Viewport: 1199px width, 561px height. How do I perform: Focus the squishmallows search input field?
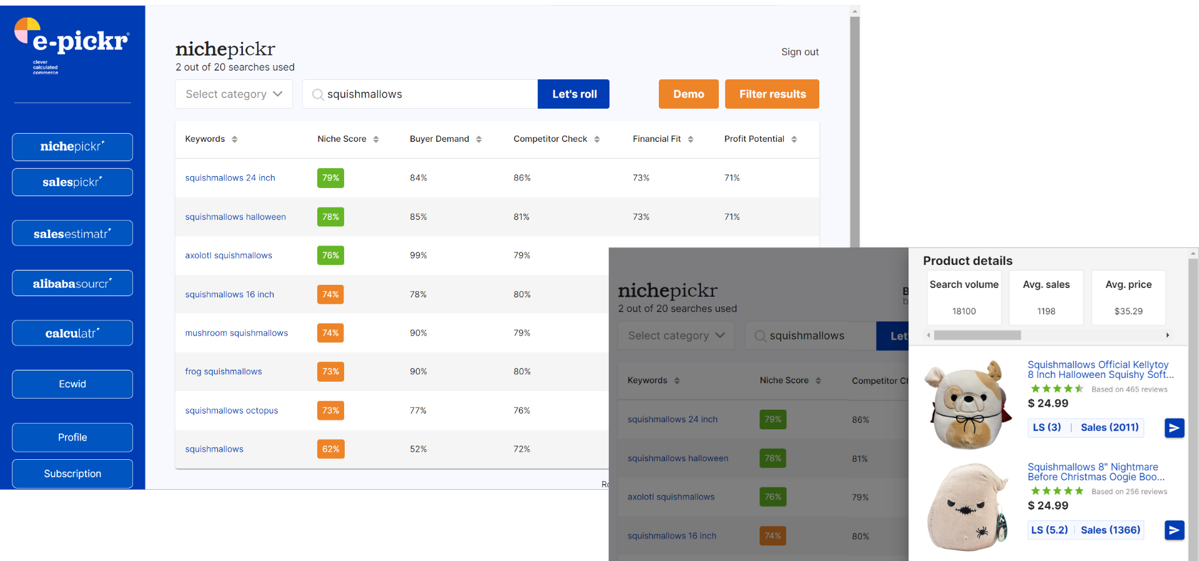(420, 94)
